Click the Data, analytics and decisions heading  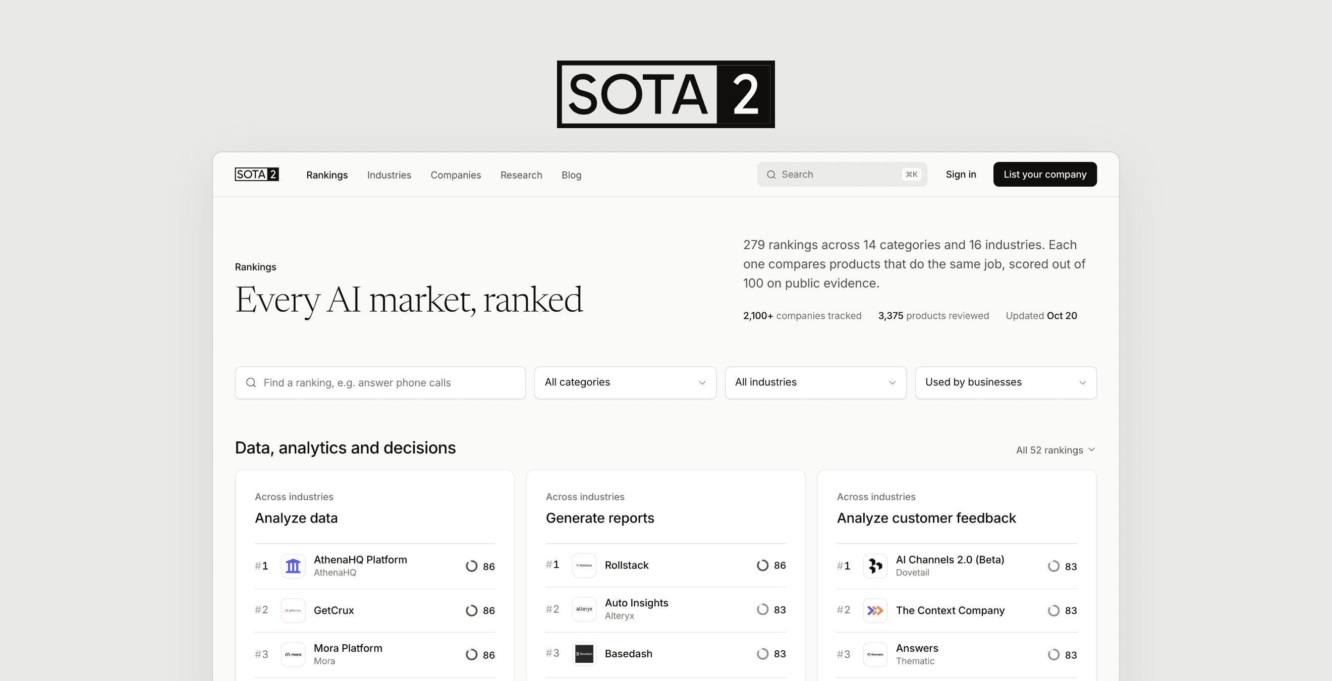click(346, 448)
